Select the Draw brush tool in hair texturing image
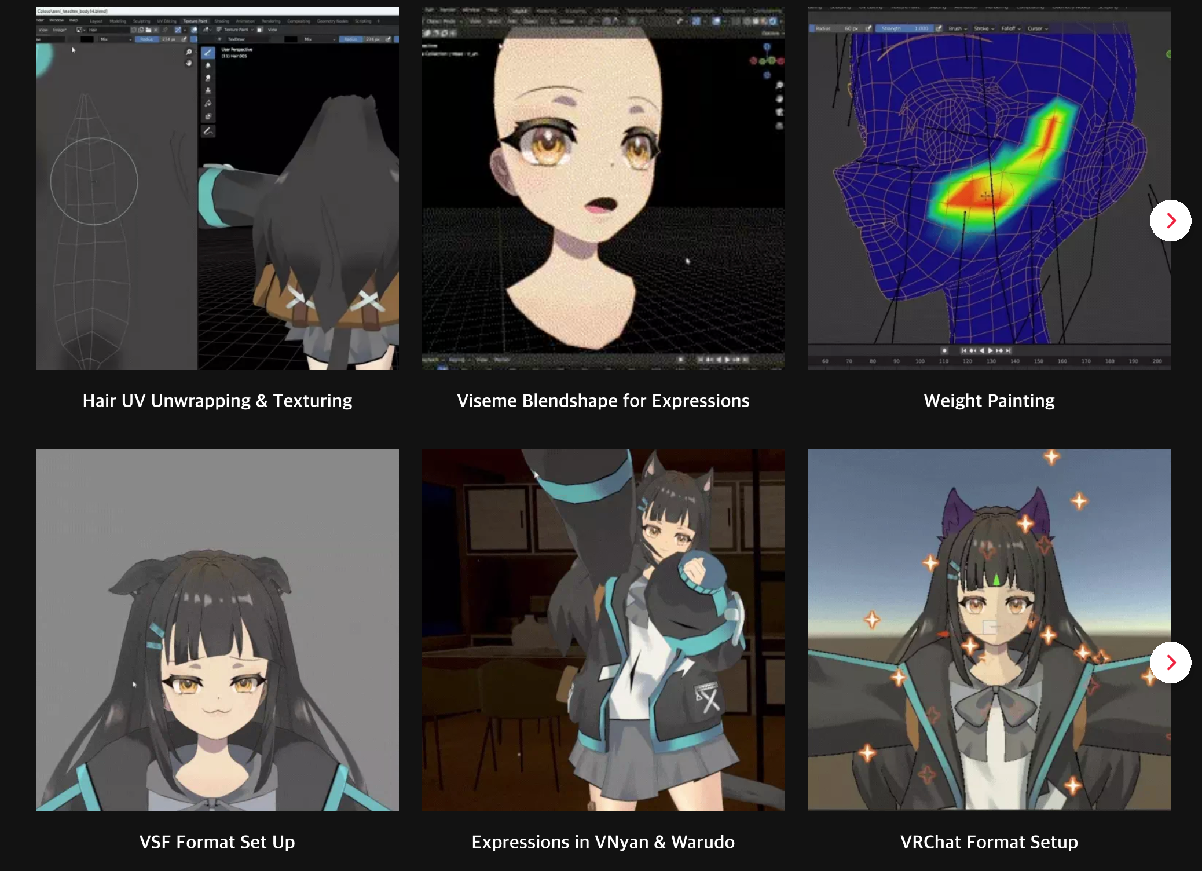 208,52
